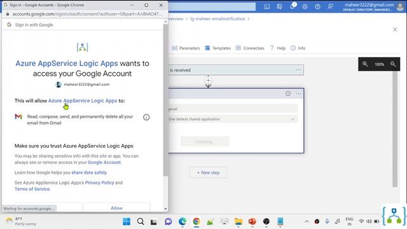Open the Privacy Policy link
This screenshot has height=229, width=407.
pos(99,183)
